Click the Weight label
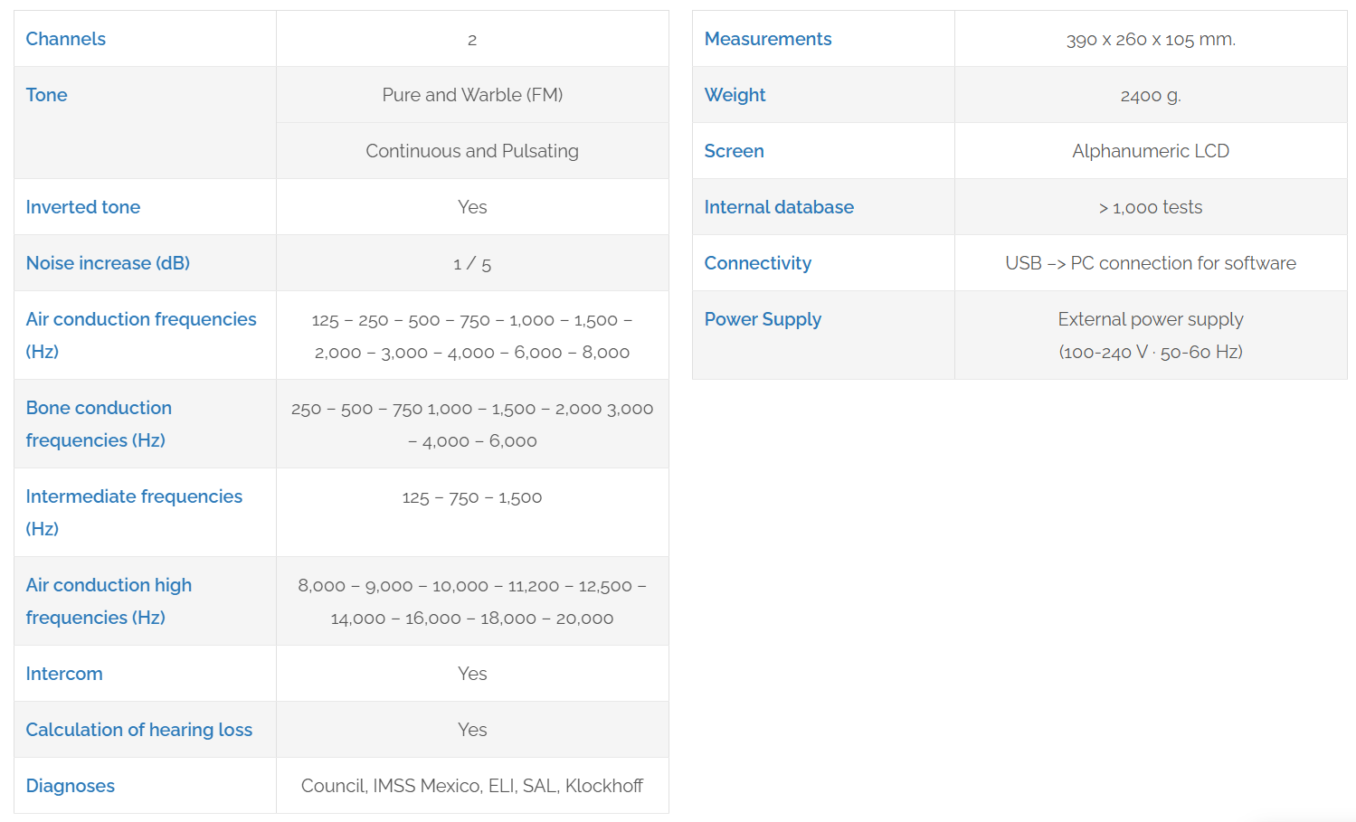The image size is (1356, 822). 735,95
